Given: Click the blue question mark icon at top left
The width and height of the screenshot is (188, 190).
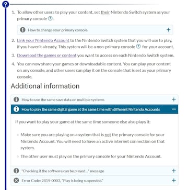Looking at the screenshot, I should click(5, 4).
